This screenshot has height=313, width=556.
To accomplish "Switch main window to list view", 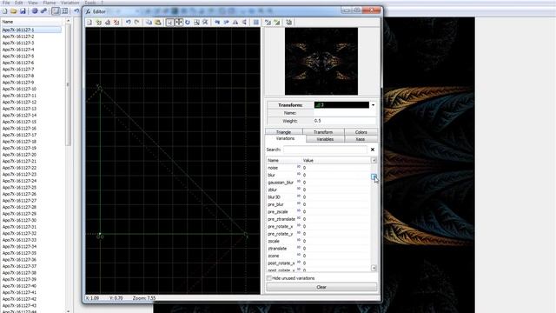I will click(56, 11).
